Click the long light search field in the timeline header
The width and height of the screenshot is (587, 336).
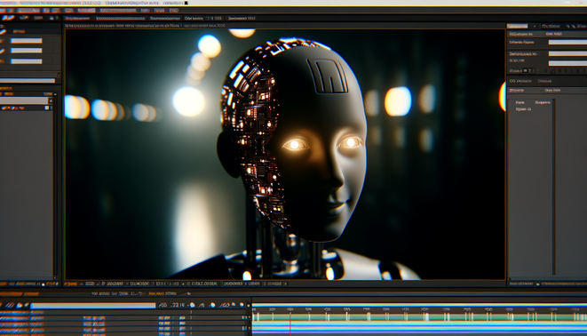pyautogui.click(x=93, y=306)
